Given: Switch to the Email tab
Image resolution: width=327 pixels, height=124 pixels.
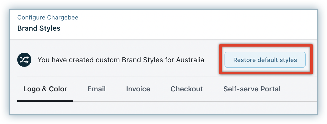Looking at the screenshot, I should coord(96,89).
